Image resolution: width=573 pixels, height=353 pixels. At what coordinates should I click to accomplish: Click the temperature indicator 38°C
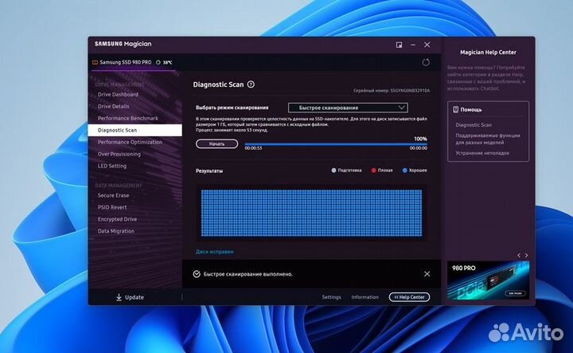point(164,62)
